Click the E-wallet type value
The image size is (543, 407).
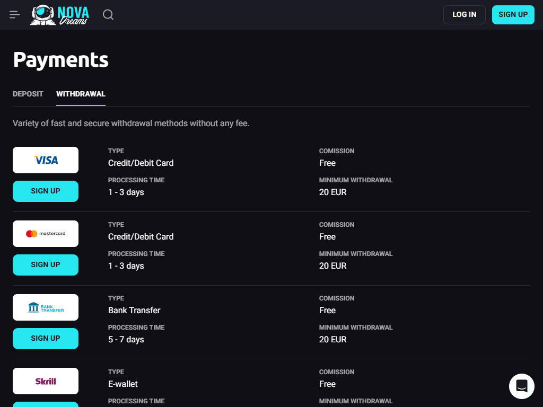point(123,384)
